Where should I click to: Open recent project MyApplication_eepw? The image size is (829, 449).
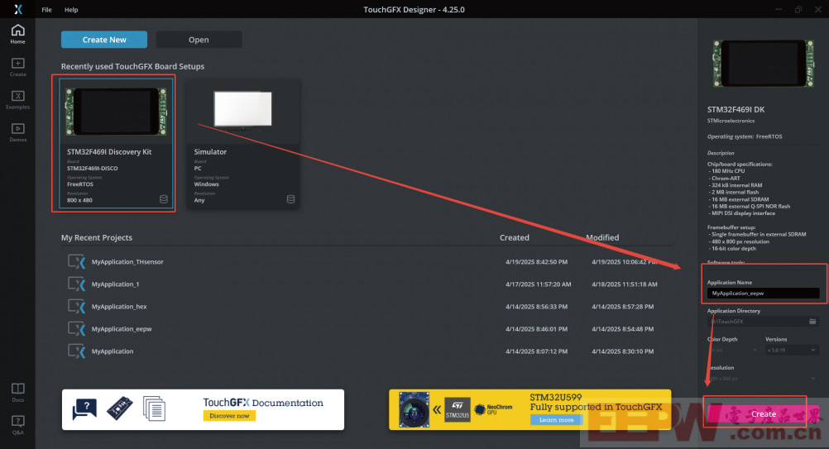coord(122,329)
